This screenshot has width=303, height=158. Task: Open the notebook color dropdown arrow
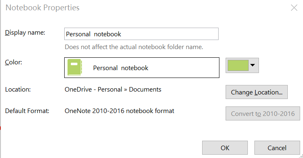coord(252,65)
